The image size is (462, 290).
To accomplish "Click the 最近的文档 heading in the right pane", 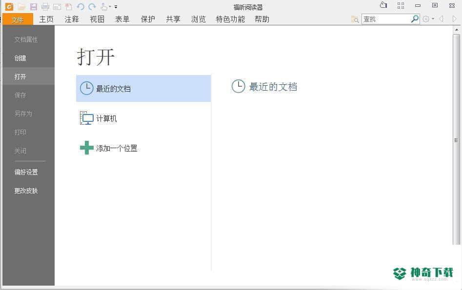I will [x=273, y=87].
